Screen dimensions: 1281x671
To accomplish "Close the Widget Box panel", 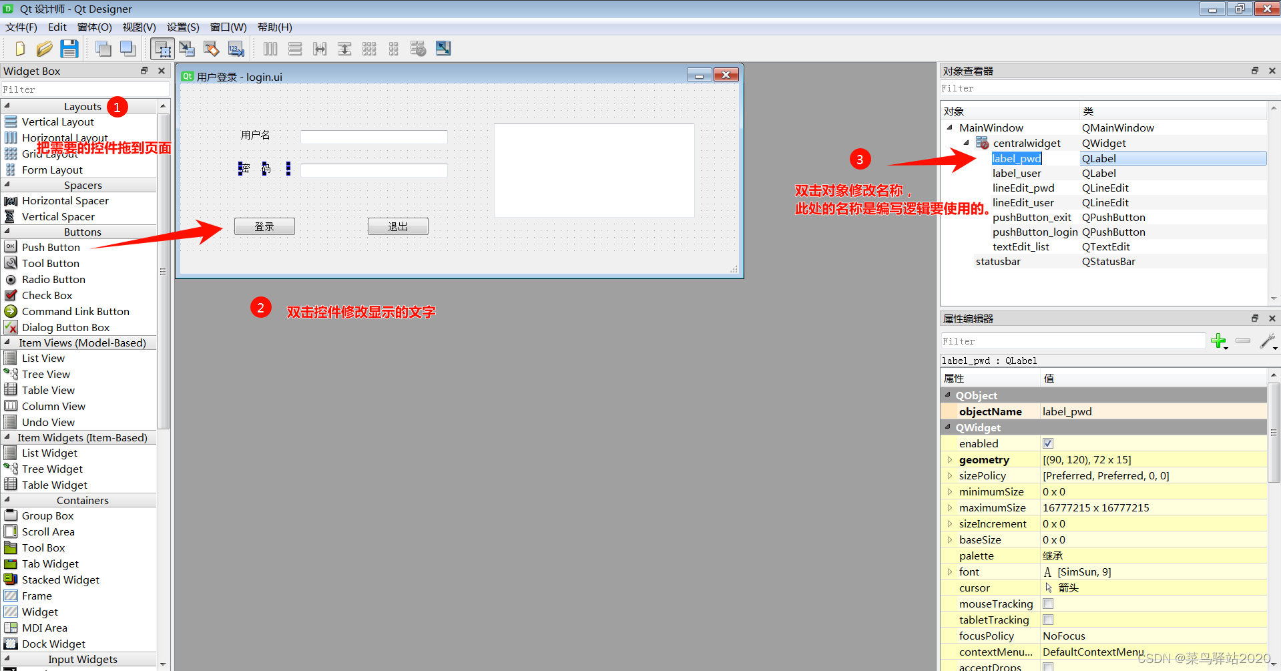I will [x=161, y=71].
